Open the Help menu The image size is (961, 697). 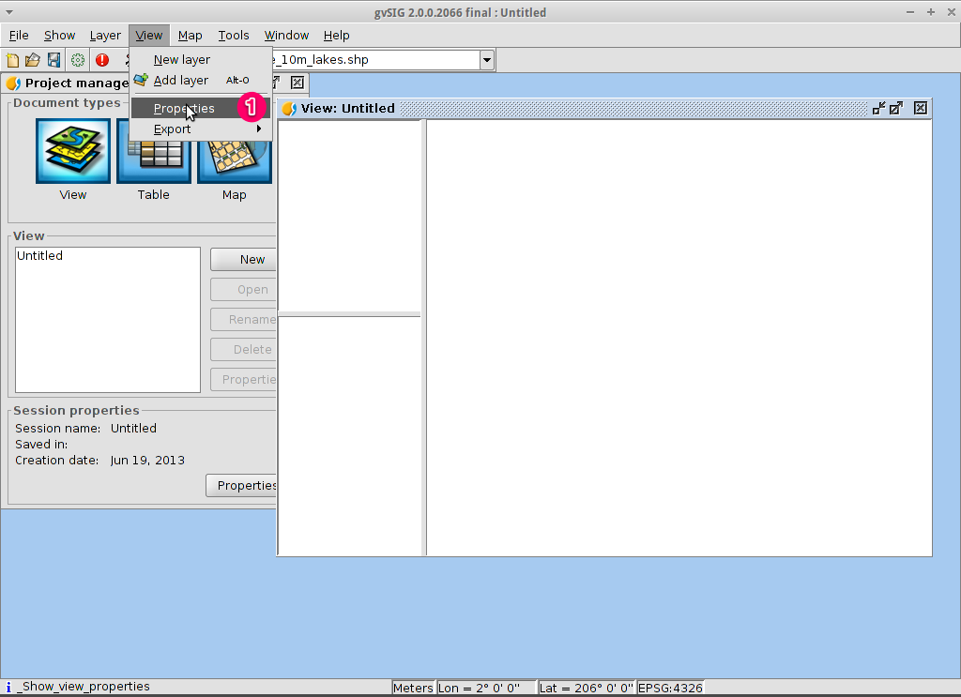(x=337, y=36)
